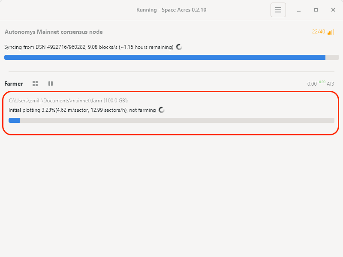Pause plotting with the pause icon
This screenshot has width=343, height=257.
pyautogui.click(x=51, y=84)
